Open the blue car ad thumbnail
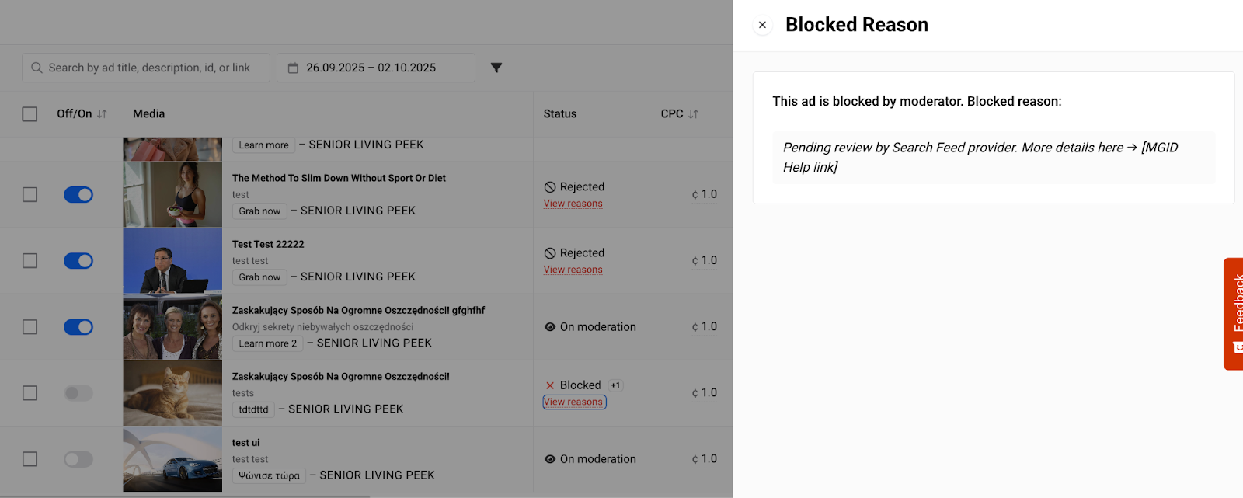 [x=172, y=459]
